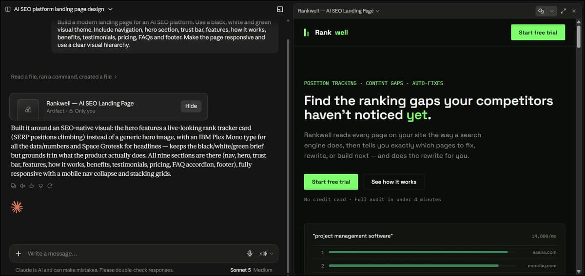Screen dimensions: 585x276
Task: Expand the artifact to fullscreen
Action: coord(564,11)
